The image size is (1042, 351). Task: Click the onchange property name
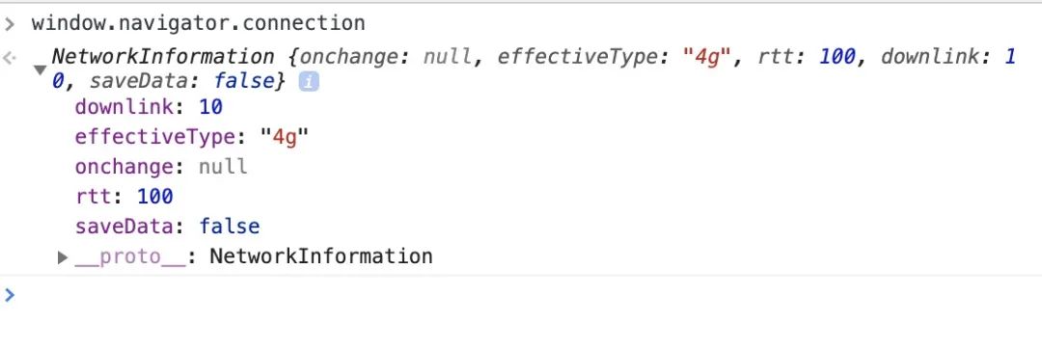pyautogui.click(x=124, y=166)
